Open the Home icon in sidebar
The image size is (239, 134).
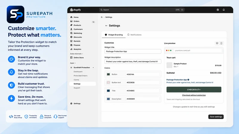[x=71, y=17]
